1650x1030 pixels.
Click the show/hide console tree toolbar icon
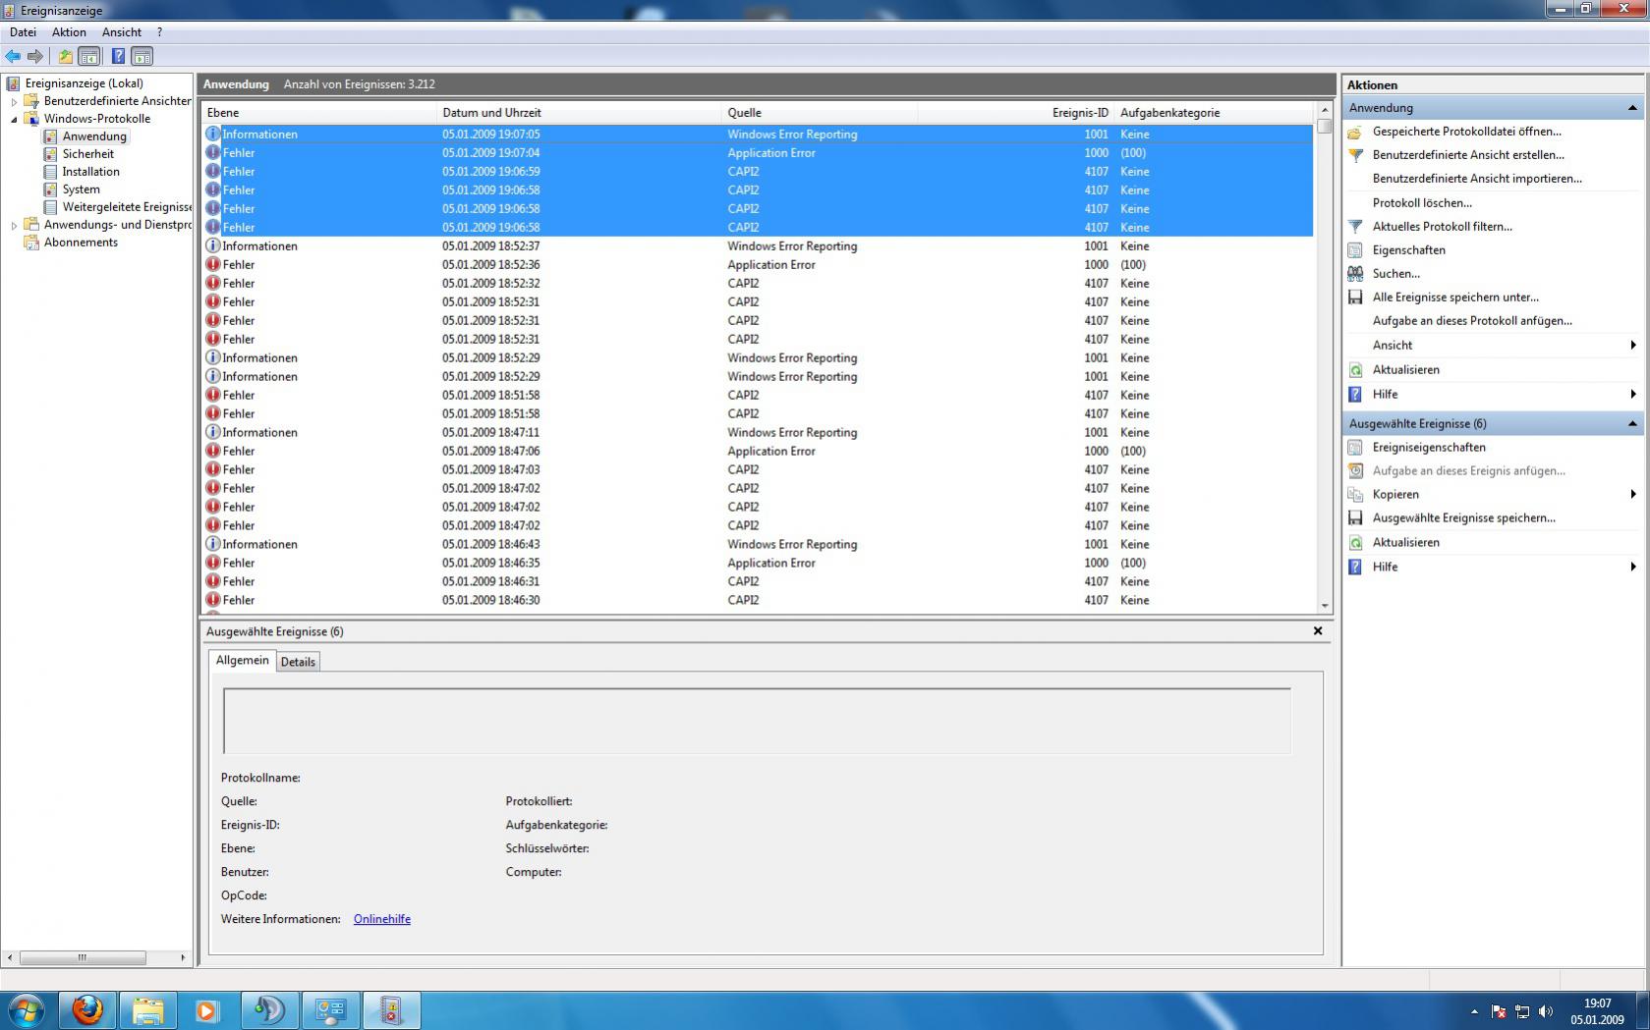[x=88, y=56]
